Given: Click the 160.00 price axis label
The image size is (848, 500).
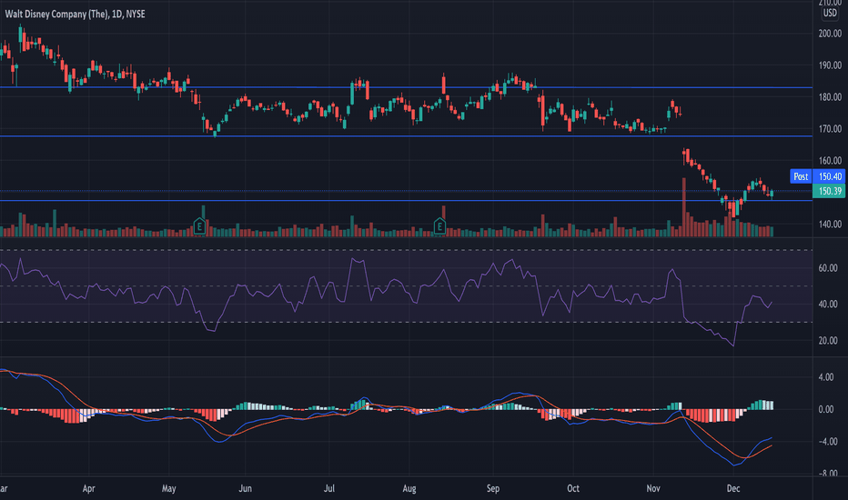Looking at the screenshot, I should [830, 161].
